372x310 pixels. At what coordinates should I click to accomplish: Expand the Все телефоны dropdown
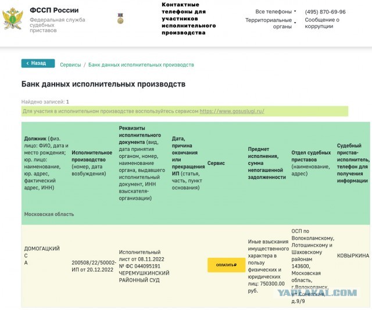[x=276, y=12]
